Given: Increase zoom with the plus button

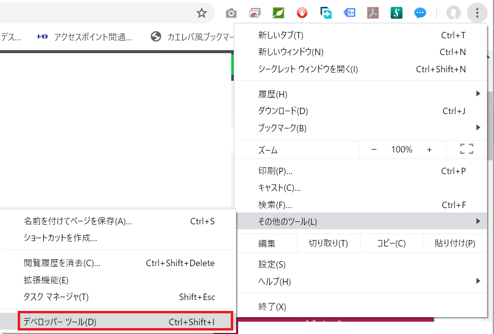Looking at the screenshot, I should (x=429, y=150).
